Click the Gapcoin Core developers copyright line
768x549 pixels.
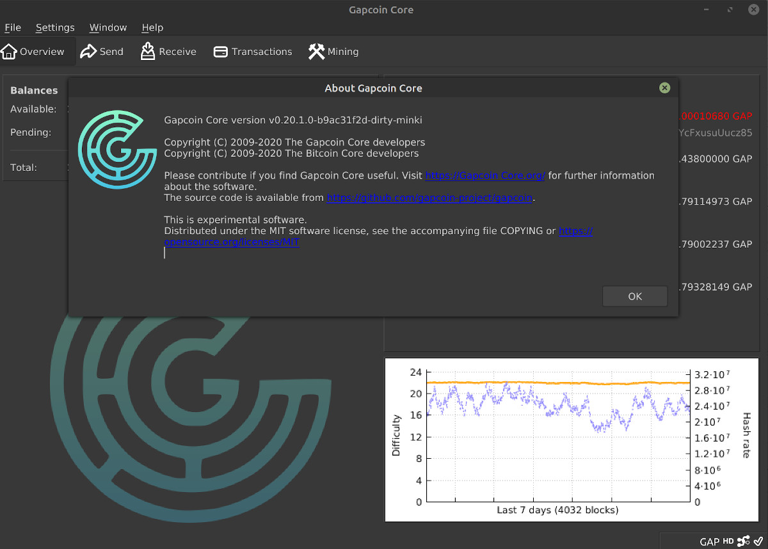click(294, 142)
